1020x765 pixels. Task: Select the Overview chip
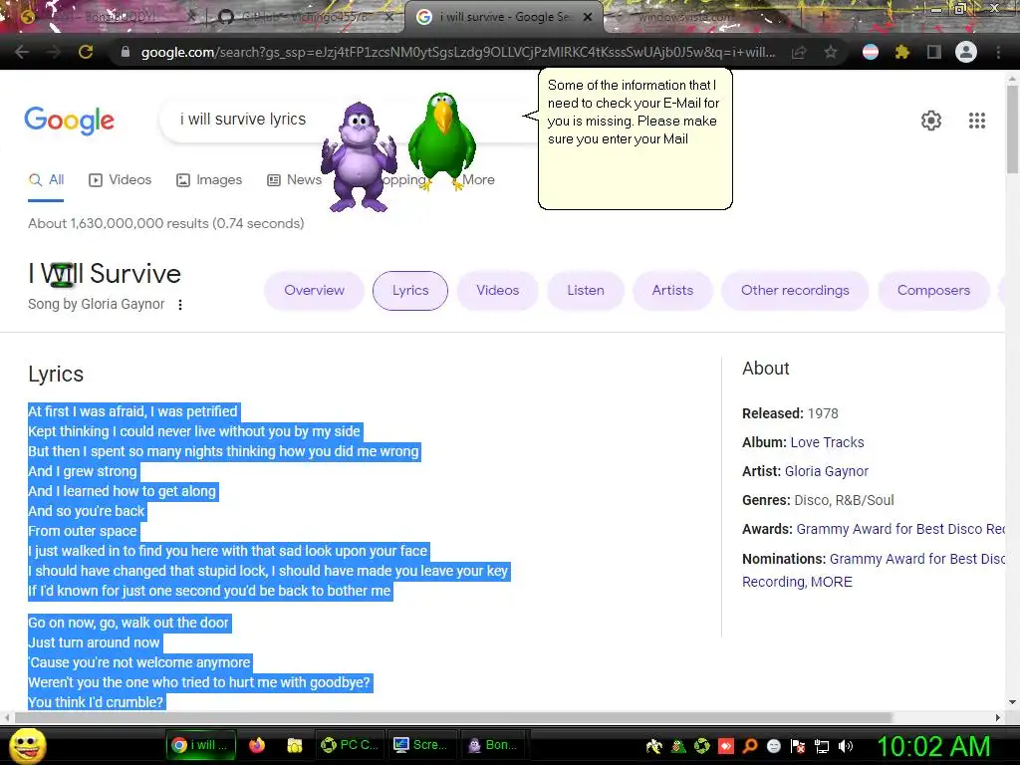click(314, 291)
